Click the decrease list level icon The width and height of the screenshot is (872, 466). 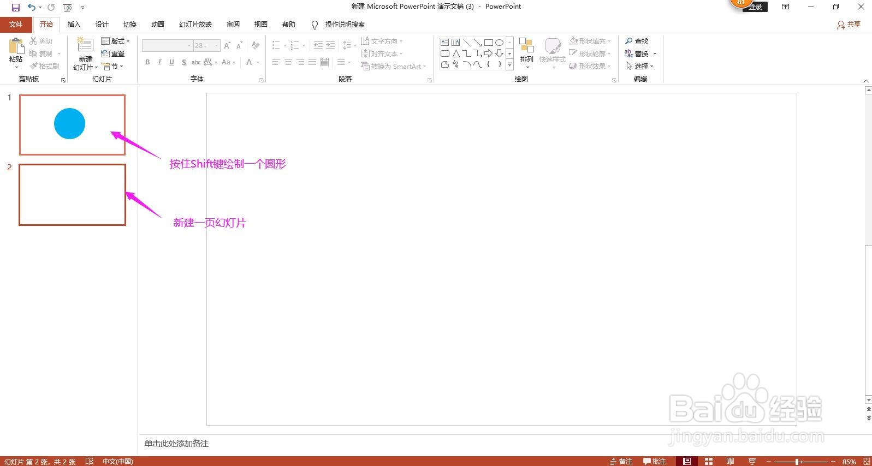(x=318, y=45)
